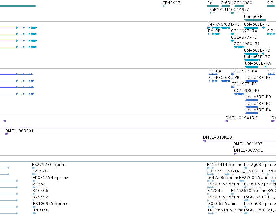The image size is (276, 215).
Task: Select transcript Ubi-p63E-RA
Action: (256, 67)
